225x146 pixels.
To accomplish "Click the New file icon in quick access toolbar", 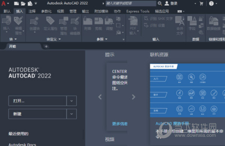I will [x=16, y=3].
